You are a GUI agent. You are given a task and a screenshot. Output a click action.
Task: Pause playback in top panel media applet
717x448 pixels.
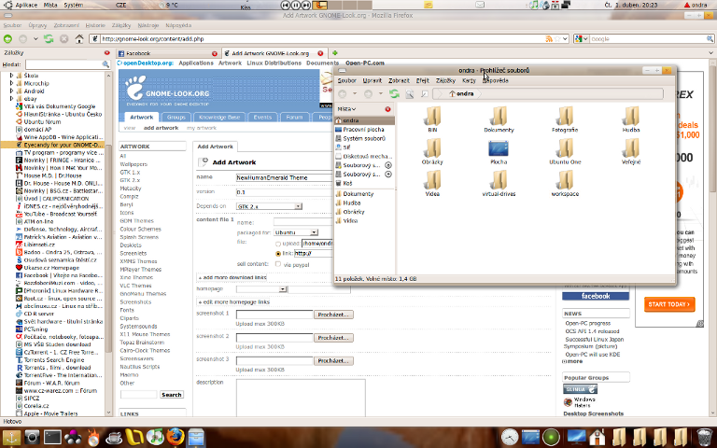click(296, 5)
